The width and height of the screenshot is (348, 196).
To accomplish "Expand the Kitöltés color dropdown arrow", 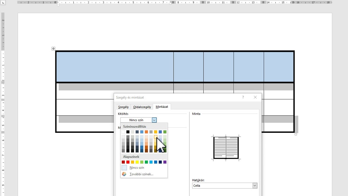I will [x=154, y=120].
